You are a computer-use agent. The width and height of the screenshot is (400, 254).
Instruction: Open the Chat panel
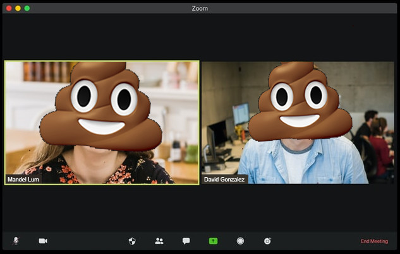tap(186, 241)
